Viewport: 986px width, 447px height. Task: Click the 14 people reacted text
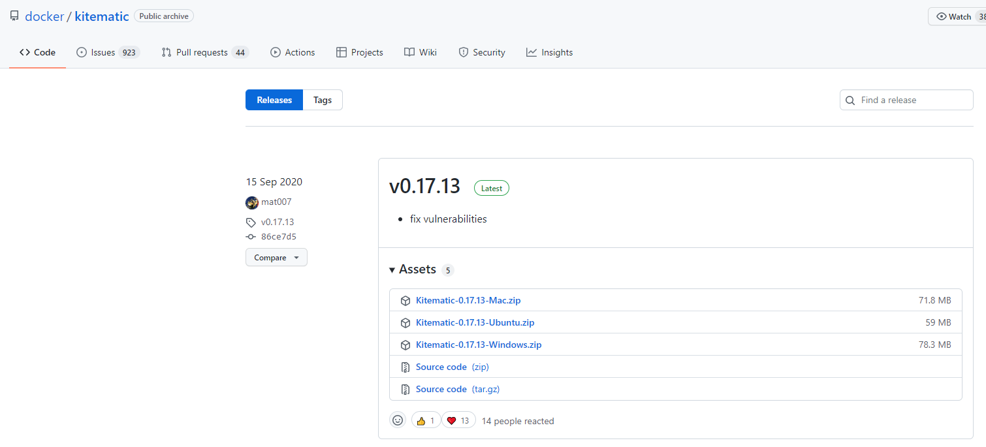click(518, 421)
